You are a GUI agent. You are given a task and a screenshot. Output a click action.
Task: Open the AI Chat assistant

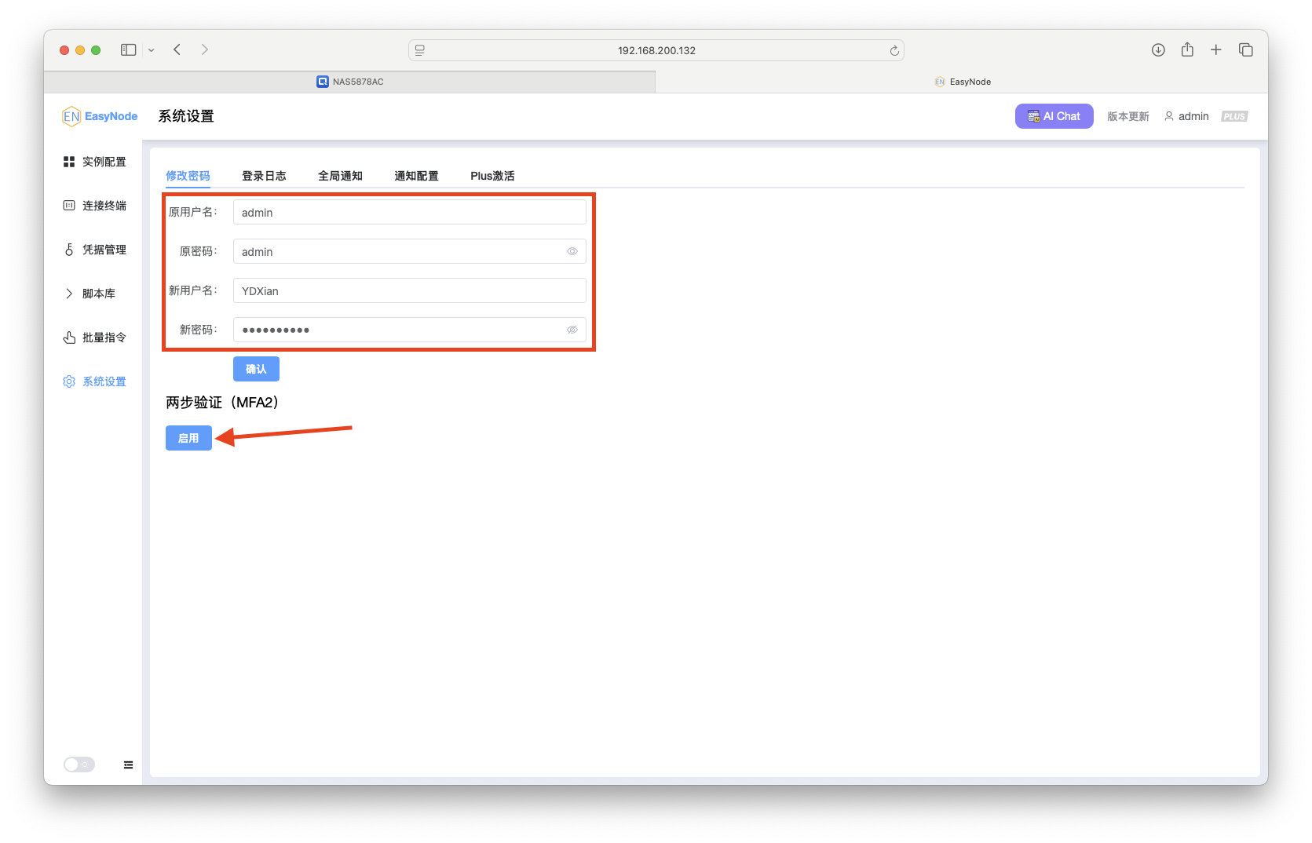(1054, 115)
